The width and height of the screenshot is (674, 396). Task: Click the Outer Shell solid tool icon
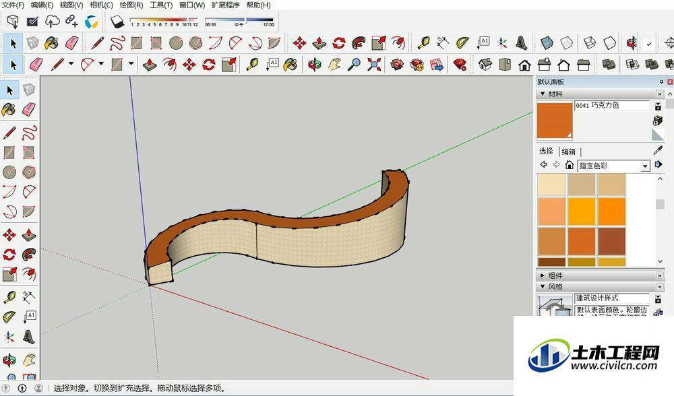[608, 65]
